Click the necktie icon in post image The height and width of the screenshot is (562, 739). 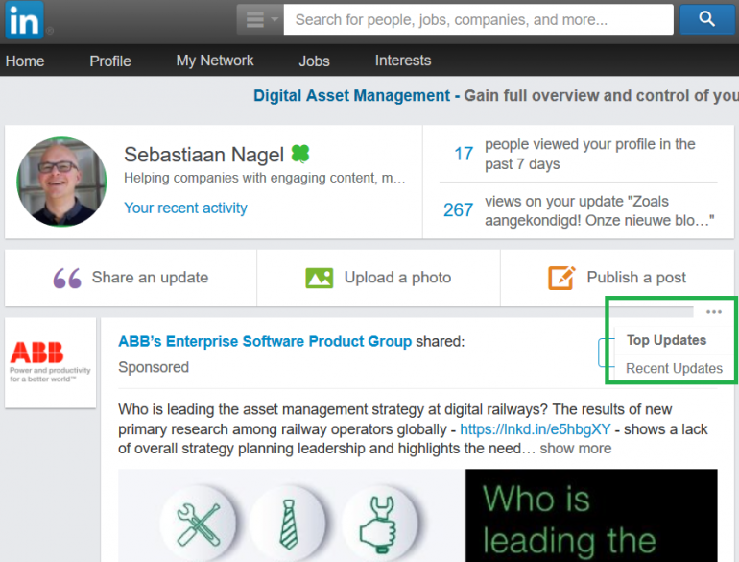(x=288, y=525)
